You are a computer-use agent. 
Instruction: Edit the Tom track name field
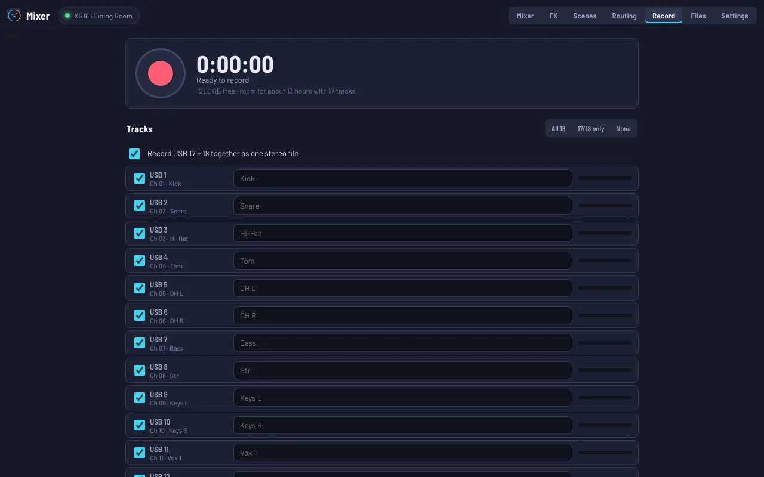(x=403, y=261)
